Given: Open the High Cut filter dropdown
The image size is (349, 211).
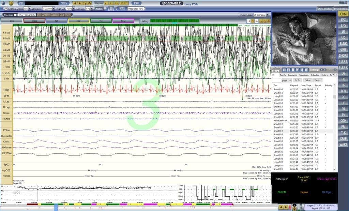Looking at the screenshot, I should (74, 8).
